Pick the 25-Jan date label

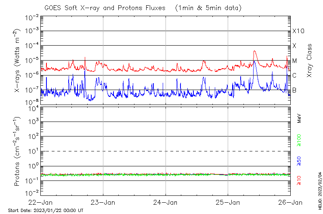[228, 203]
